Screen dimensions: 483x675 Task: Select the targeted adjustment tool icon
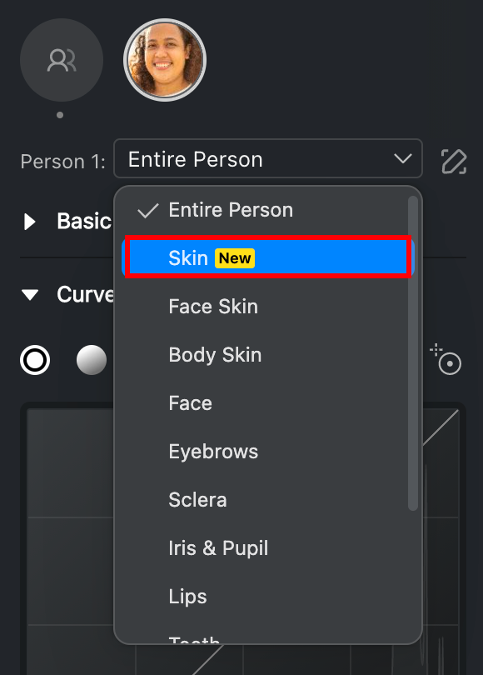click(446, 360)
